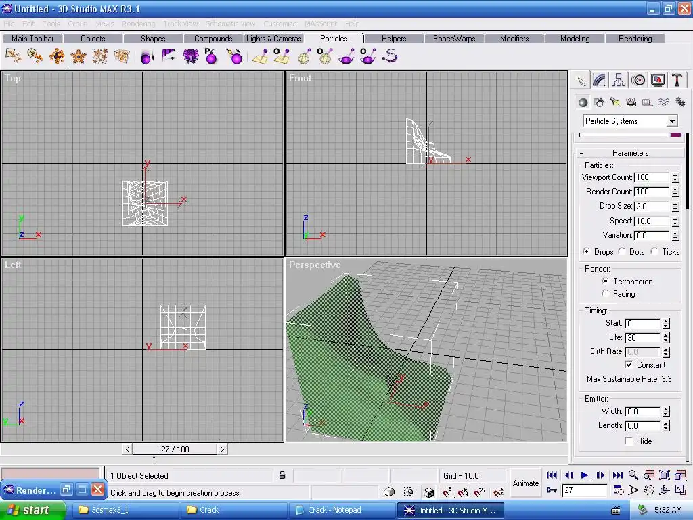This screenshot has width=693, height=520.
Task: Click the Drop Size spinner arrows
Action: (x=675, y=206)
